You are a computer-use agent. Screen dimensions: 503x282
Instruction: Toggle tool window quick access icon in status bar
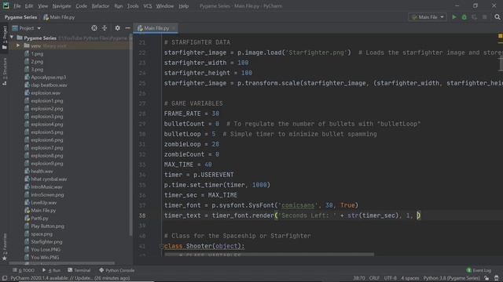(x=5, y=278)
